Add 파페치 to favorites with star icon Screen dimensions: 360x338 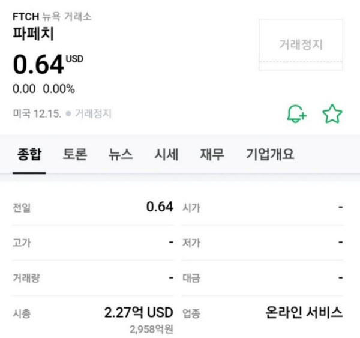point(332,114)
